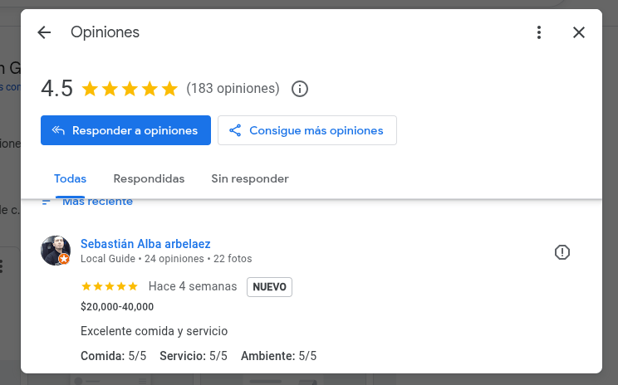Viewport: 618px width, 385px height.
Task: Switch to the Respondidas tab
Action: pos(149,178)
